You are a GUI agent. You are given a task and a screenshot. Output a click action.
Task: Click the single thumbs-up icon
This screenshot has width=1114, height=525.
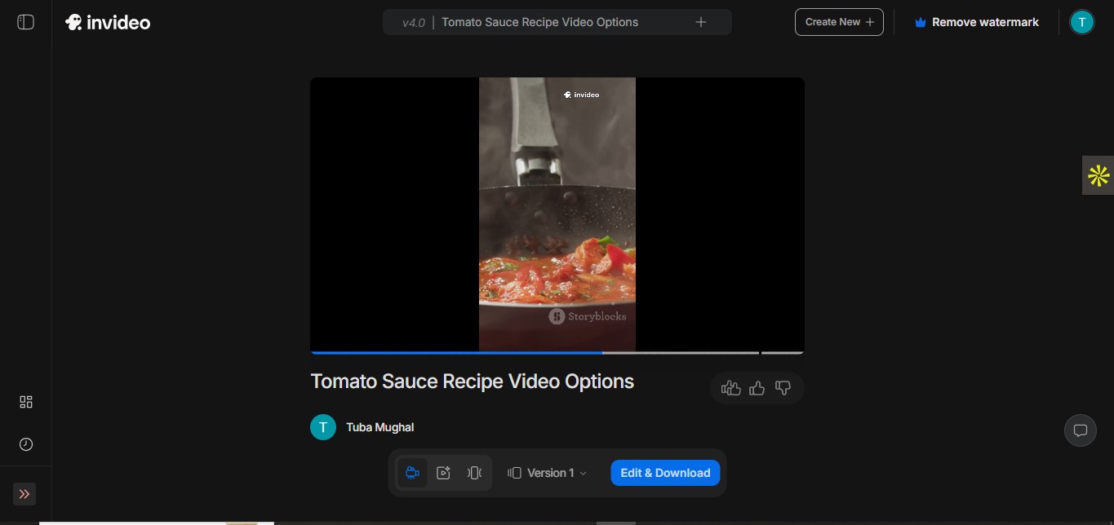tap(757, 388)
